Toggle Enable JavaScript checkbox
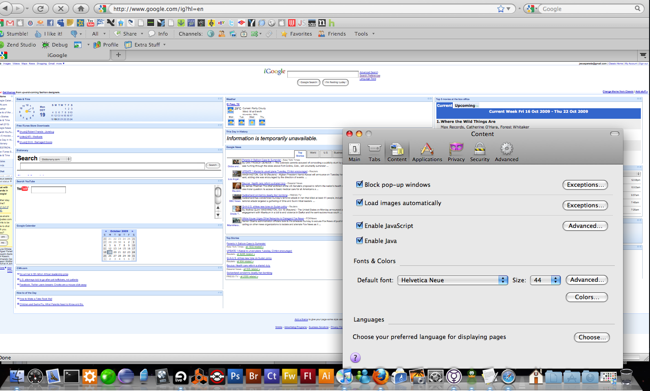 coord(360,226)
